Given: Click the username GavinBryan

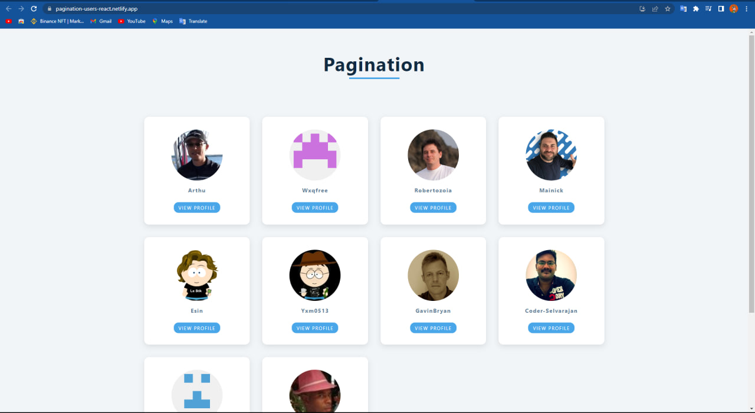Looking at the screenshot, I should pyautogui.click(x=433, y=311).
